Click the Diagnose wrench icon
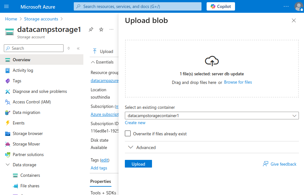Viewport: 304px width, 195px height. point(8,92)
